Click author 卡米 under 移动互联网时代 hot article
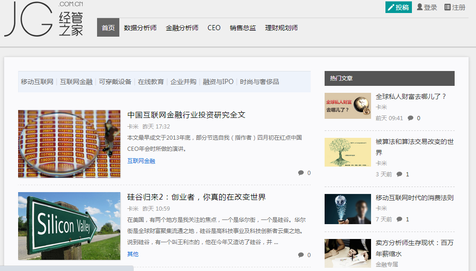 click(x=381, y=208)
